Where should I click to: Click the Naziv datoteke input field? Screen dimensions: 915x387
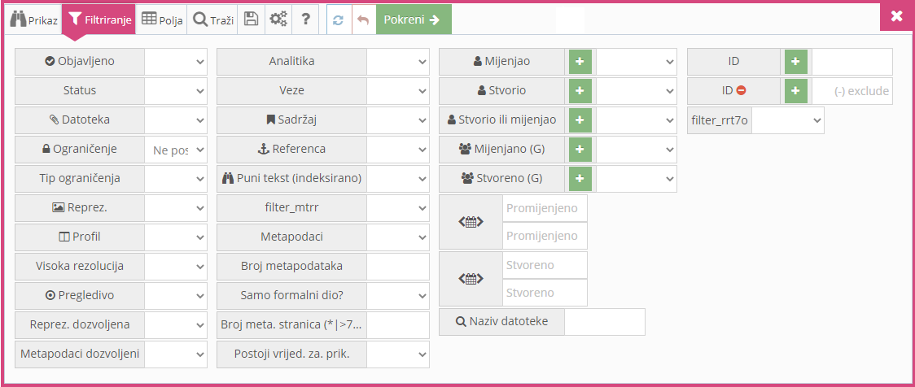point(605,322)
